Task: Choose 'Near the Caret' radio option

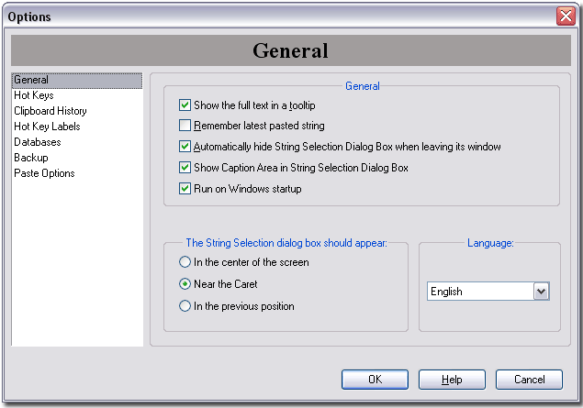Action: 185,284
